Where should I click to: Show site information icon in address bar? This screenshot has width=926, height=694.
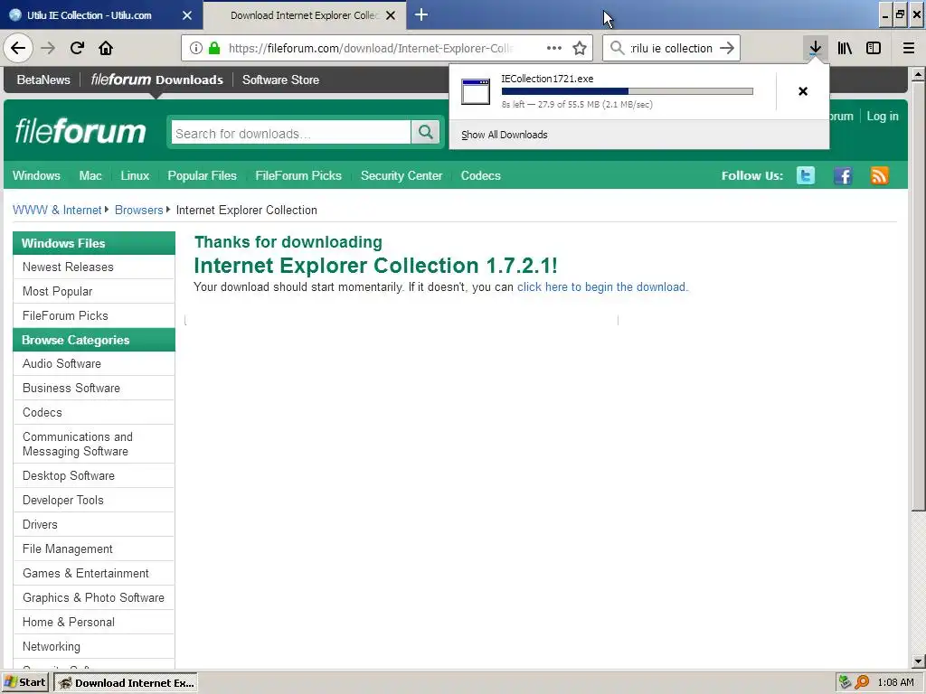point(196,49)
